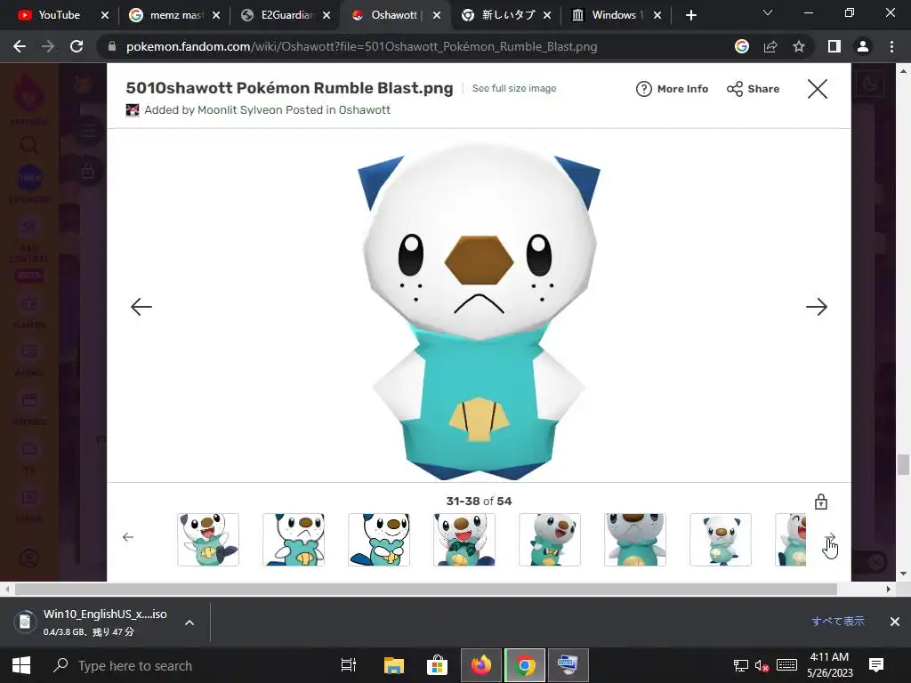Screen dimensions: 911x683
Task: Open the remote desktop app on the taskbar
Action: tap(568, 665)
